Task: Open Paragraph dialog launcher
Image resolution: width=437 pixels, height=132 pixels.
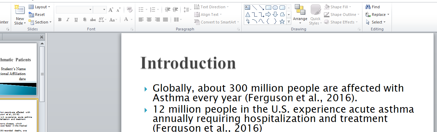Action: pos(238,30)
